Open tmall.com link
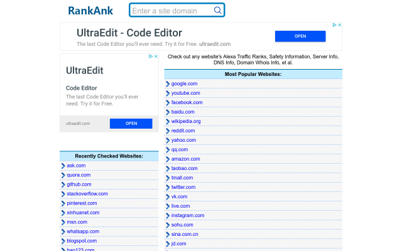Image resolution: width=402 pixels, height=251 pixels. tap(182, 178)
